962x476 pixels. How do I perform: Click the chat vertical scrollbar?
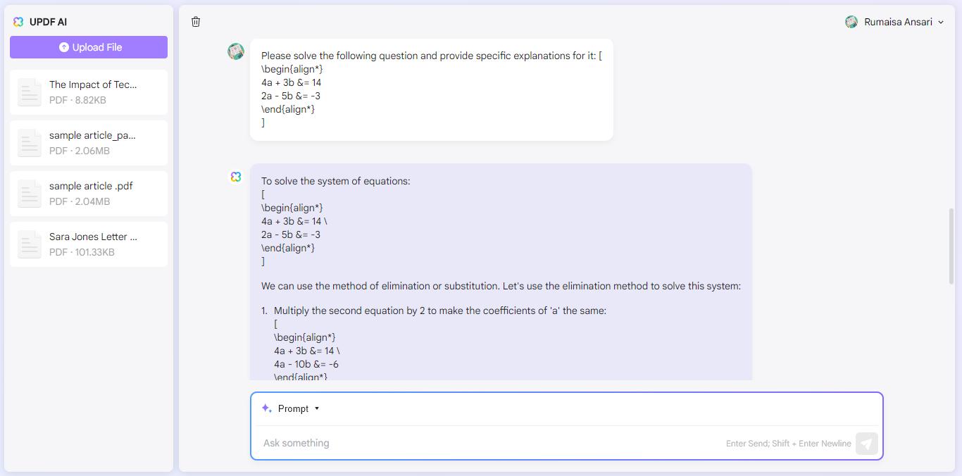tap(951, 246)
